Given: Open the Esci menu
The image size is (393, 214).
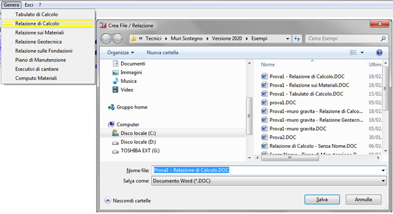Looking at the screenshot, I should [x=29, y=5].
